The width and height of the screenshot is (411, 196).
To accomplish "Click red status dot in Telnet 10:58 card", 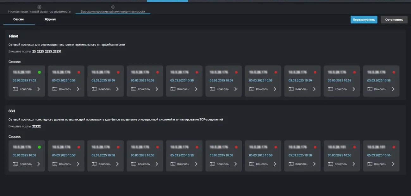I will pos(394,72).
